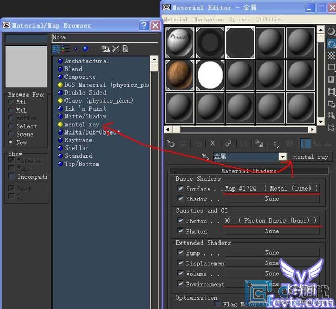
Task: Click Sample UV Tiling icon
Action: (x=331, y=68)
